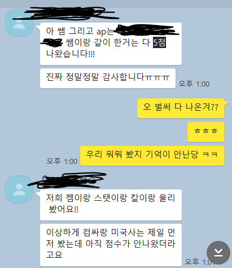Open the second sender's lower profile avatar

(19, 189)
